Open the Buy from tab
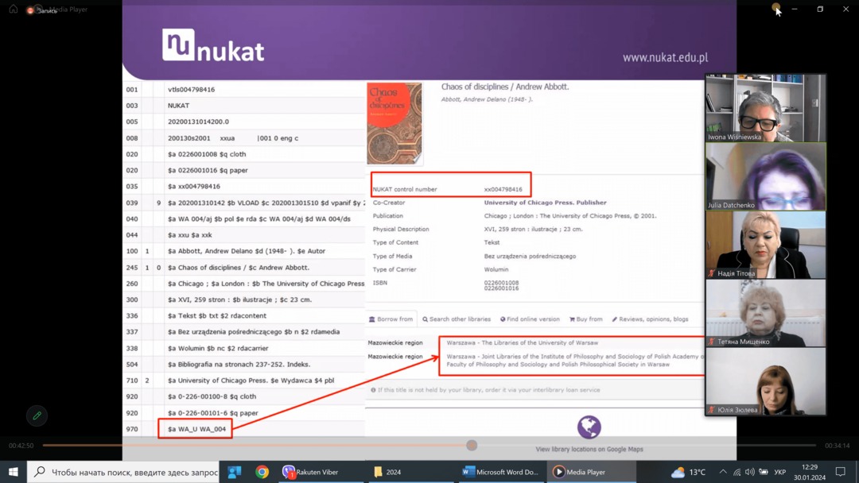The height and width of the screenshot is (483, 859). click(x=585, y=319)
